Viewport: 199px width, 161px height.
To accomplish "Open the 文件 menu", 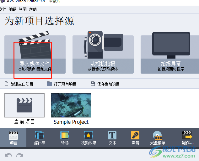I will click(3, 9).
